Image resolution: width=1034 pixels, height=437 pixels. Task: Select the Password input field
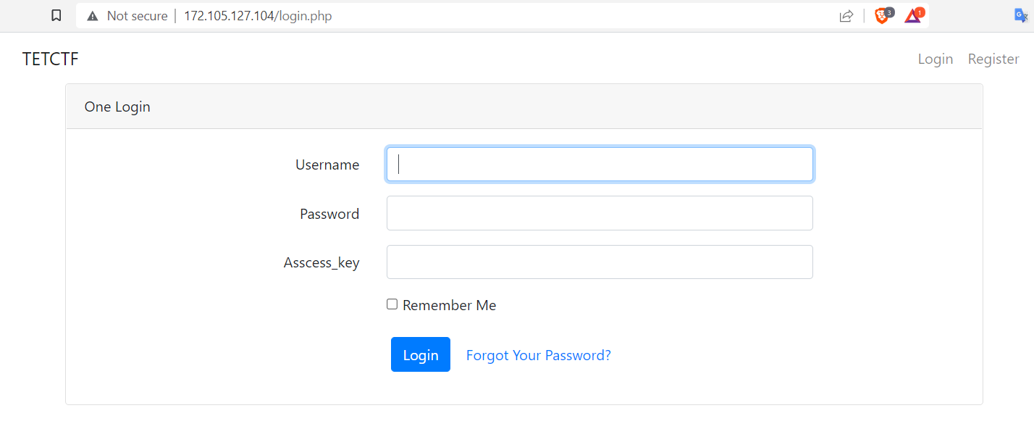point(600,213)
